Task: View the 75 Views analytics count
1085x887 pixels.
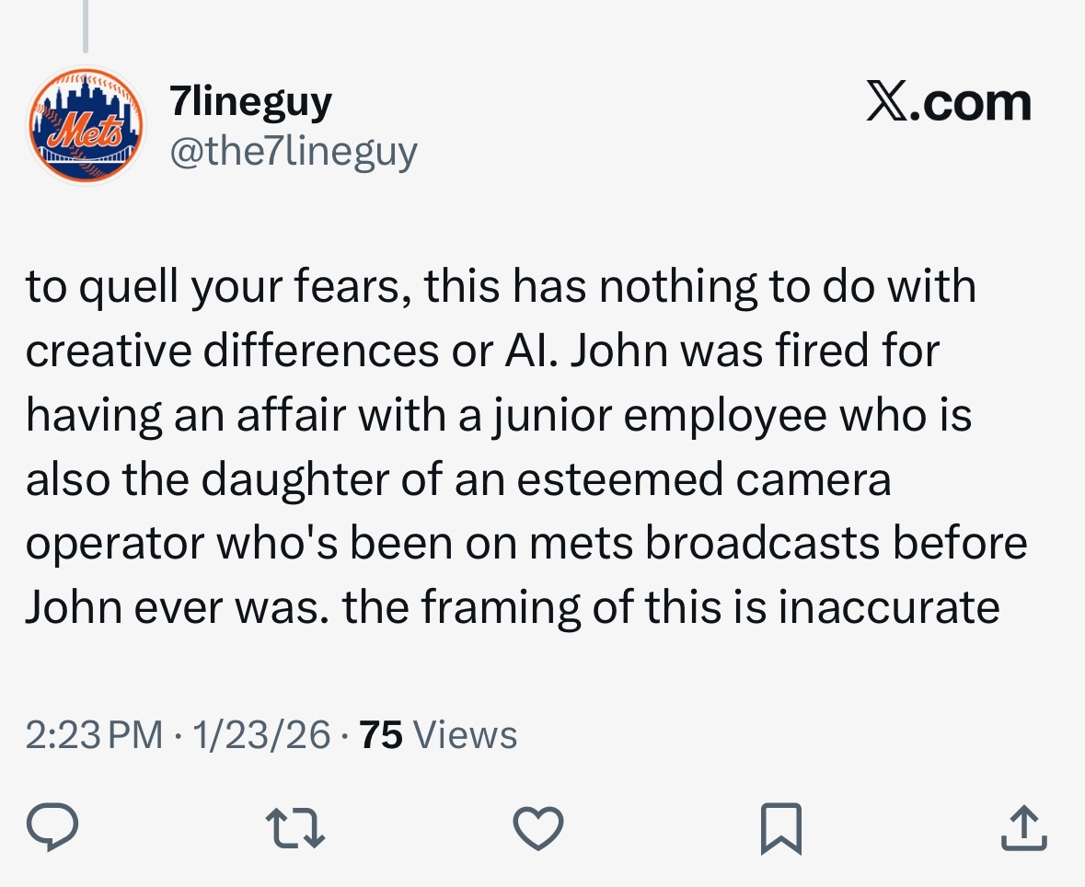Action: pyautogui.click(x=380, y=734)
